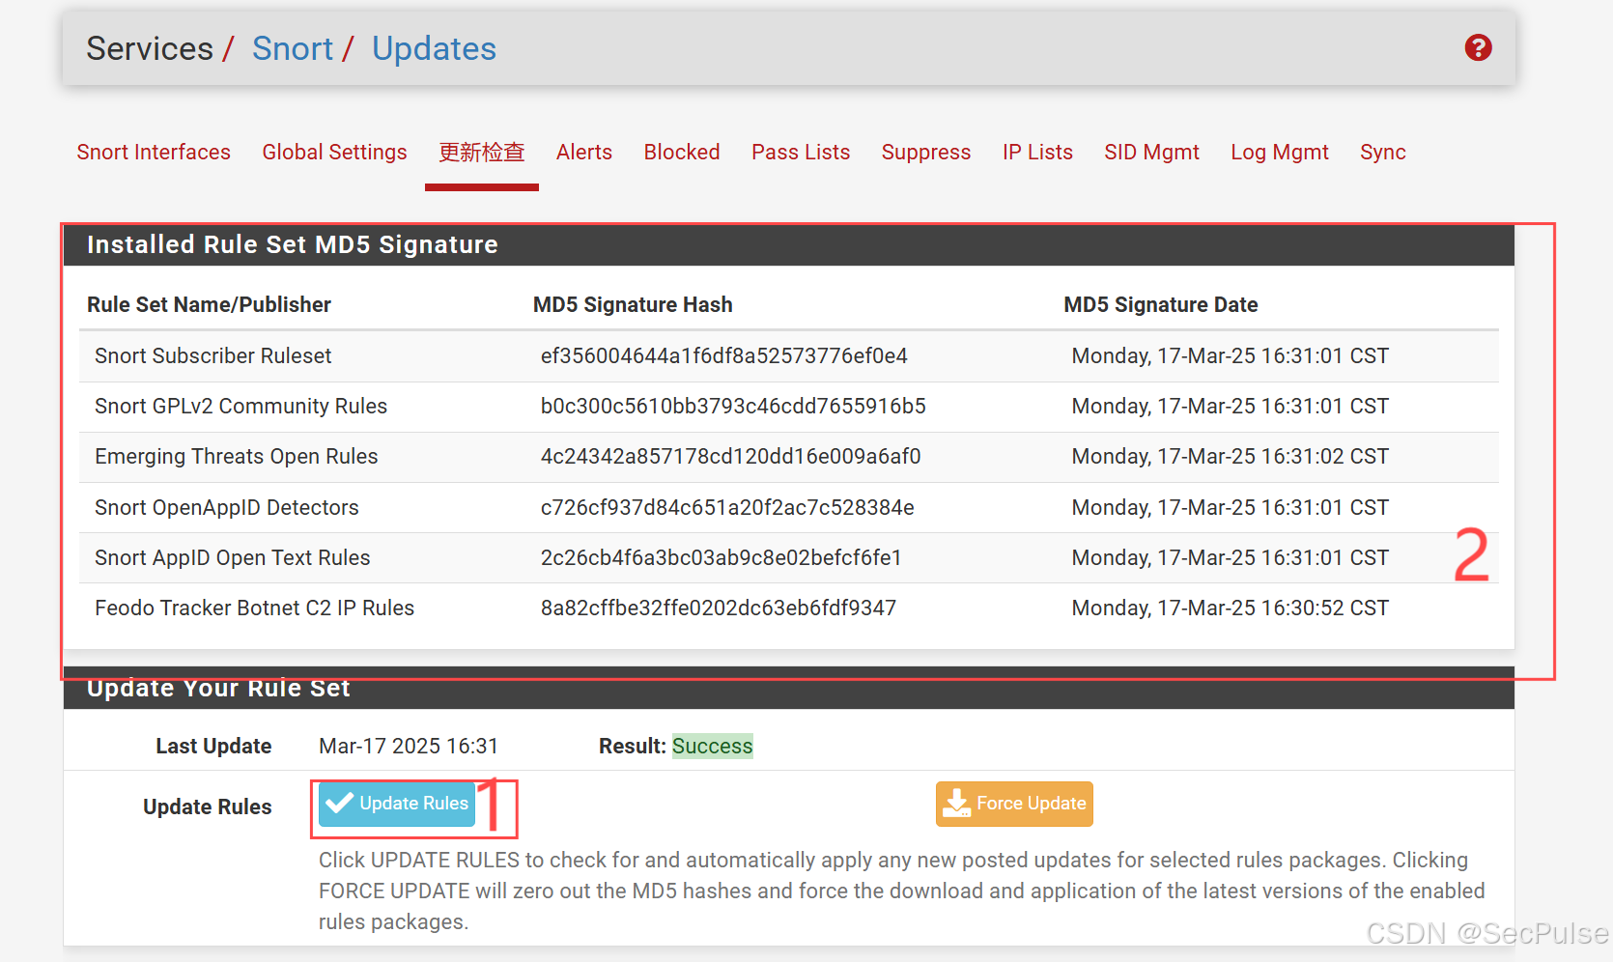Image resolution: width=1613 pixels, height=962 pixels.
Task: Select the IP Lists tab
Action: [x=1037, y=153]
